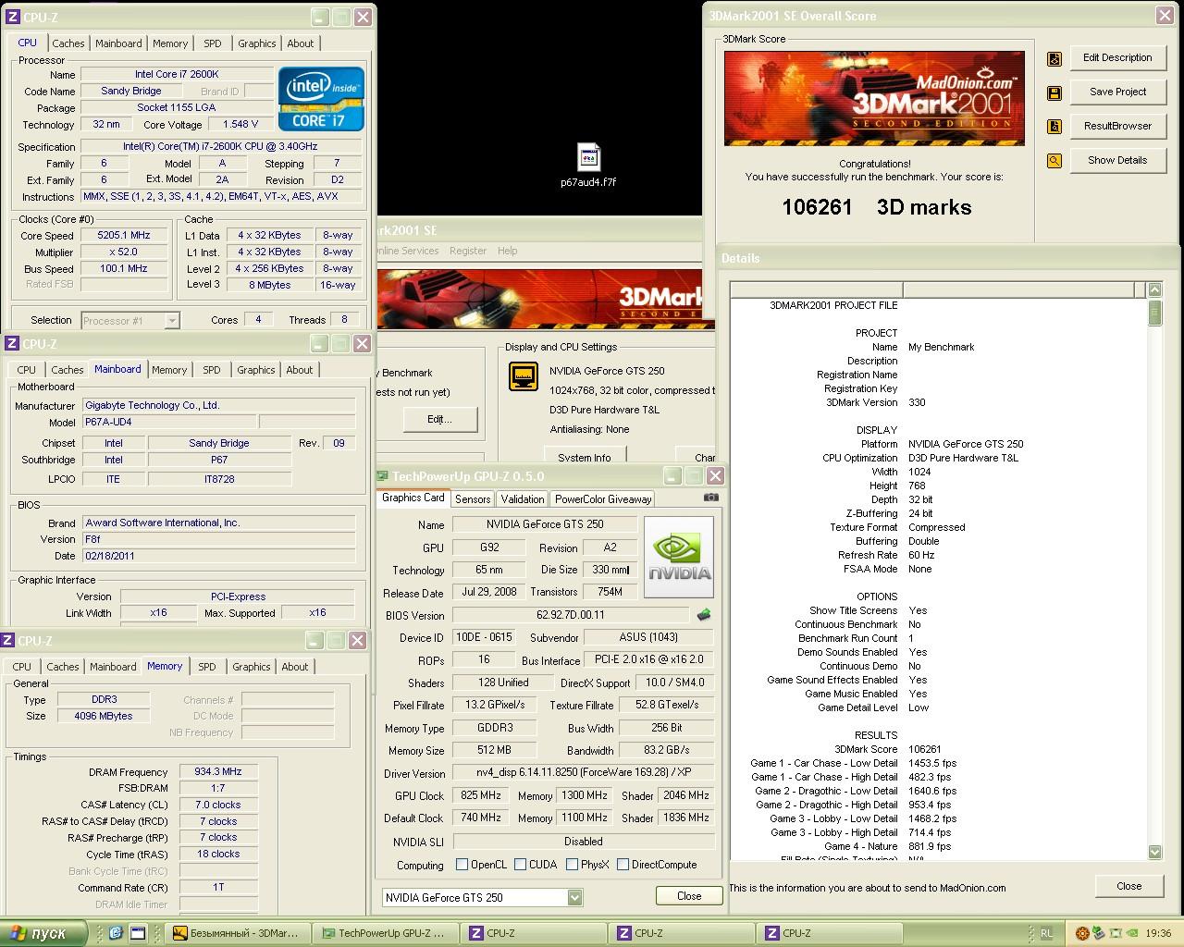Image resolution: width=1184 pixels, height=947 pixels.
Task: Click the Driver Version field in GPU-Z
Action: 583,773
